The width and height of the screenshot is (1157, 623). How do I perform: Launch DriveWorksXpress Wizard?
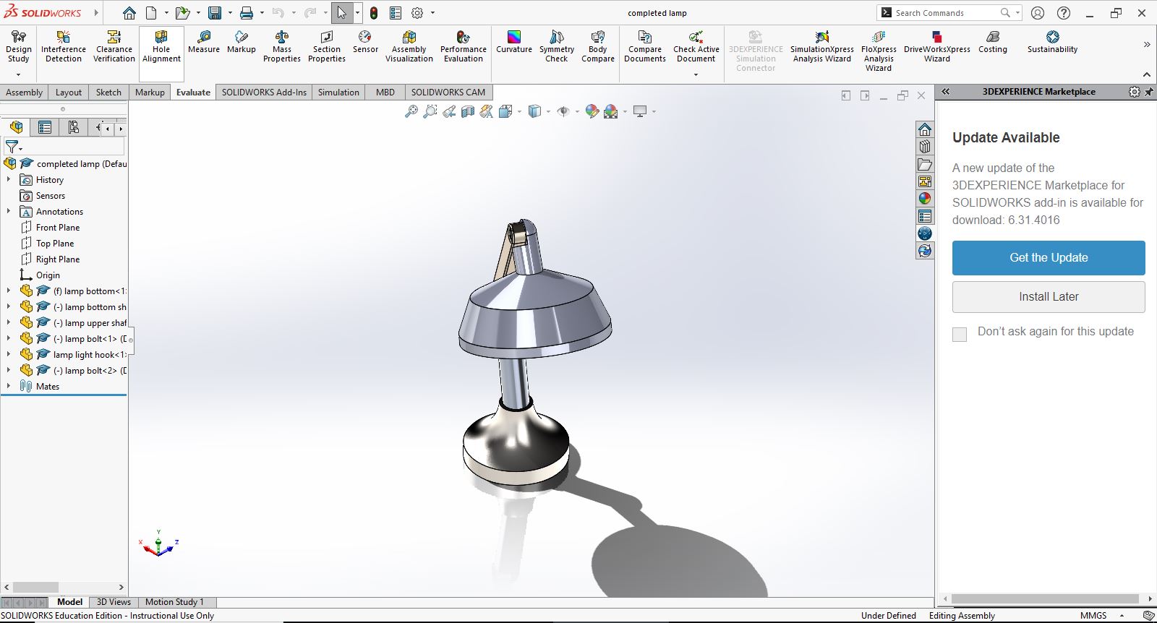tap(937, 46)
